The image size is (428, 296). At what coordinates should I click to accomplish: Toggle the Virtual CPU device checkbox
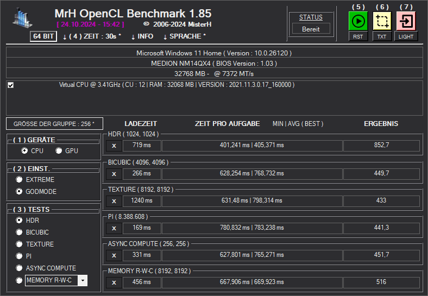[x=10, y=85]
